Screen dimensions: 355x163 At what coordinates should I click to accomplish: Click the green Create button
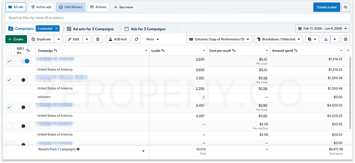[16, 39]
